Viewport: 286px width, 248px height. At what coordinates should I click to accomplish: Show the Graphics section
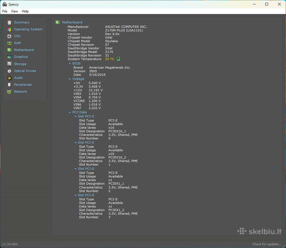click(21, 57)
